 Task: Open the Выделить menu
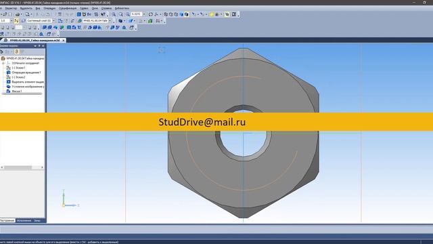26,8
